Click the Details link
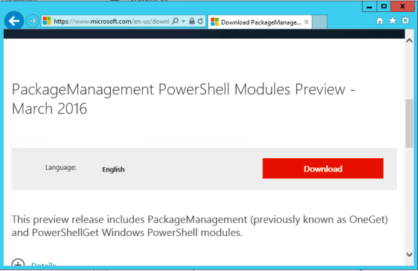 coord(43,264)
